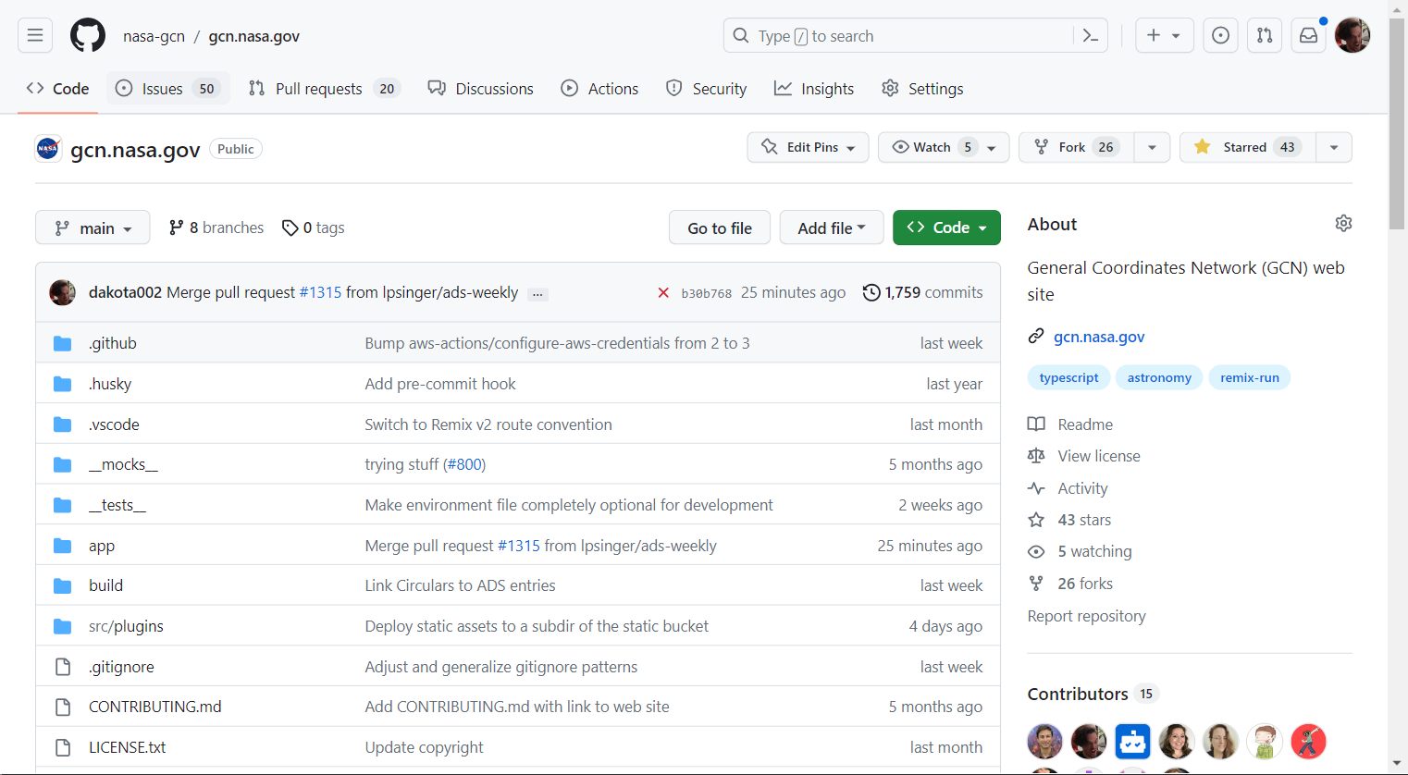
Task: Open pull request #1315 link in commit header
Action: [x=320, y=292]
